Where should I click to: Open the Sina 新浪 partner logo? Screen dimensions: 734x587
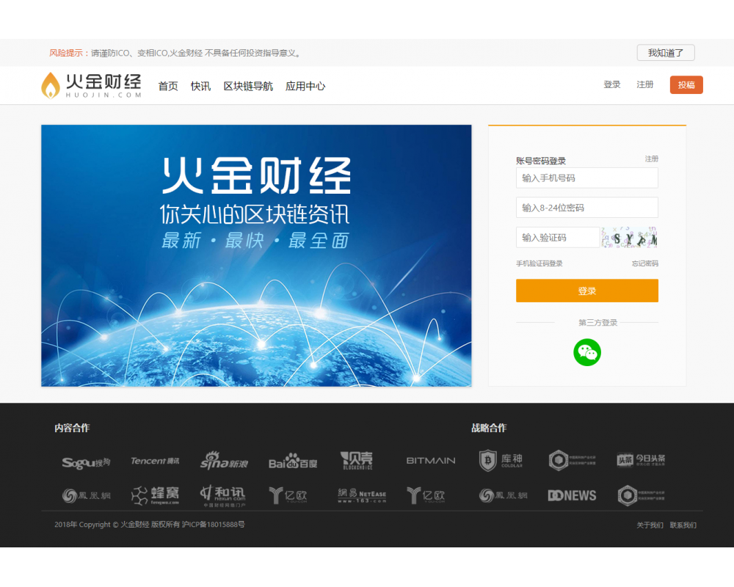[x=224, y=461]
